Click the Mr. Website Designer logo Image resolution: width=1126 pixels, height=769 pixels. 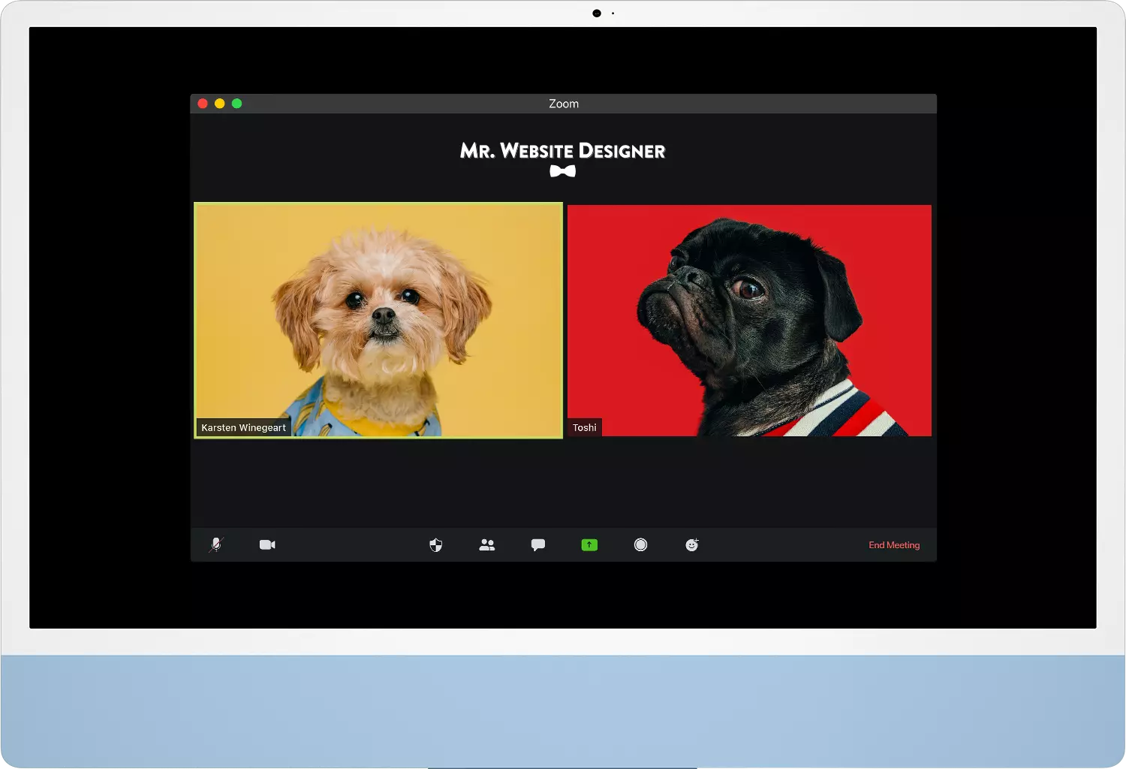[563, 150]
